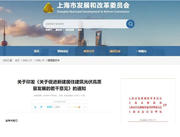Screen dimensions: 180x137
Task: Open the red-header document thumbnail
Action: click(148, 101)
